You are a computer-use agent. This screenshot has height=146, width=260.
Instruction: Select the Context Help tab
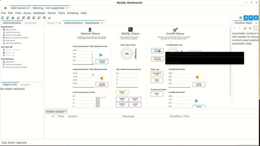243,23
